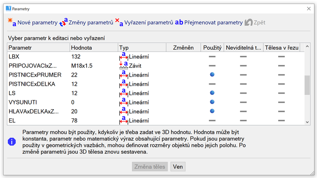
Task: Toggle the Použitý dot for VYSUNUTI
Action: (212, 102)
